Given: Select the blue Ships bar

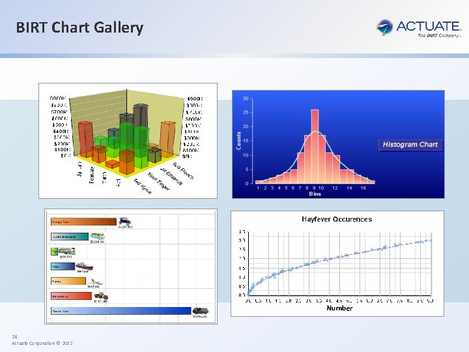Looking at the screenshot, I should pos(63,267).
